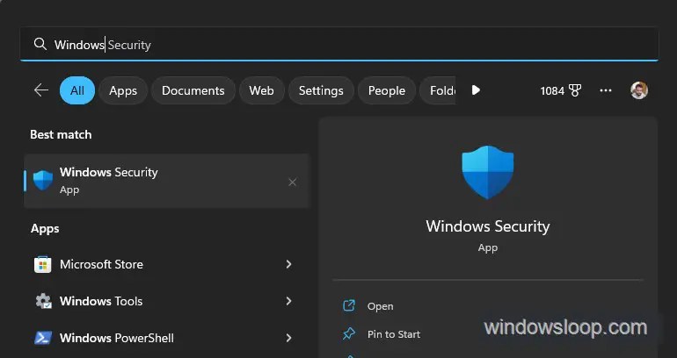
Task: Switch to the Documents filter tab
Action: click(x=193, y=90)
